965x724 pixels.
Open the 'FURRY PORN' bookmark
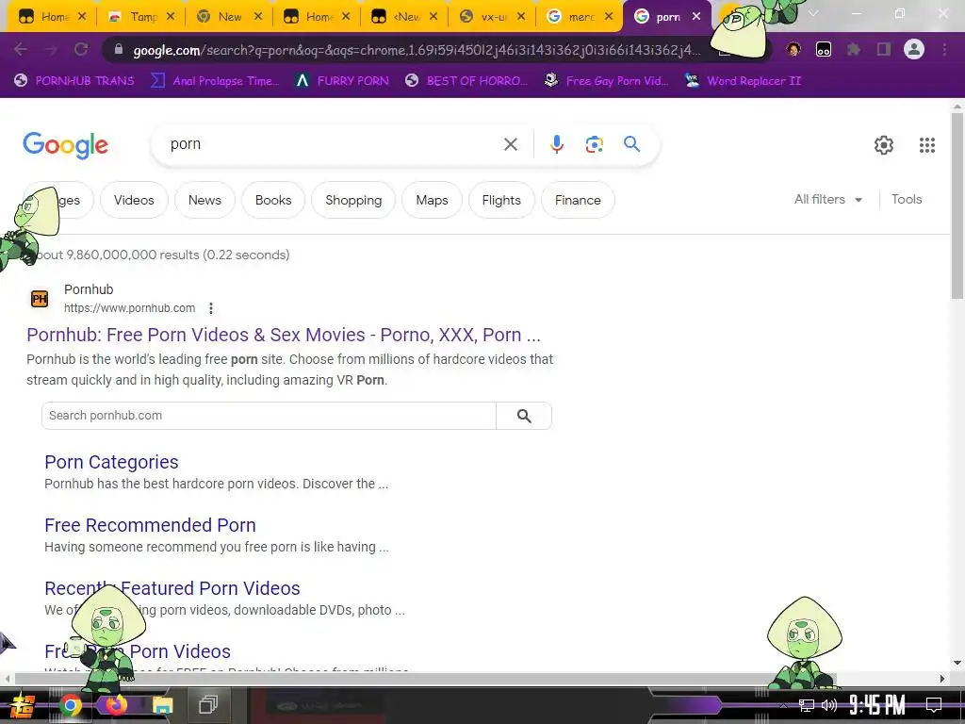(x=342, y=81)
